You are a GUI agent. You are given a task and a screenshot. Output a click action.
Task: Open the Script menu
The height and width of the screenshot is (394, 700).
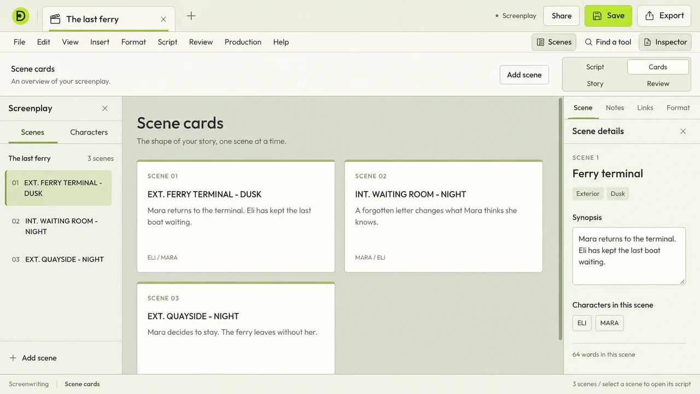click(167, 42)
